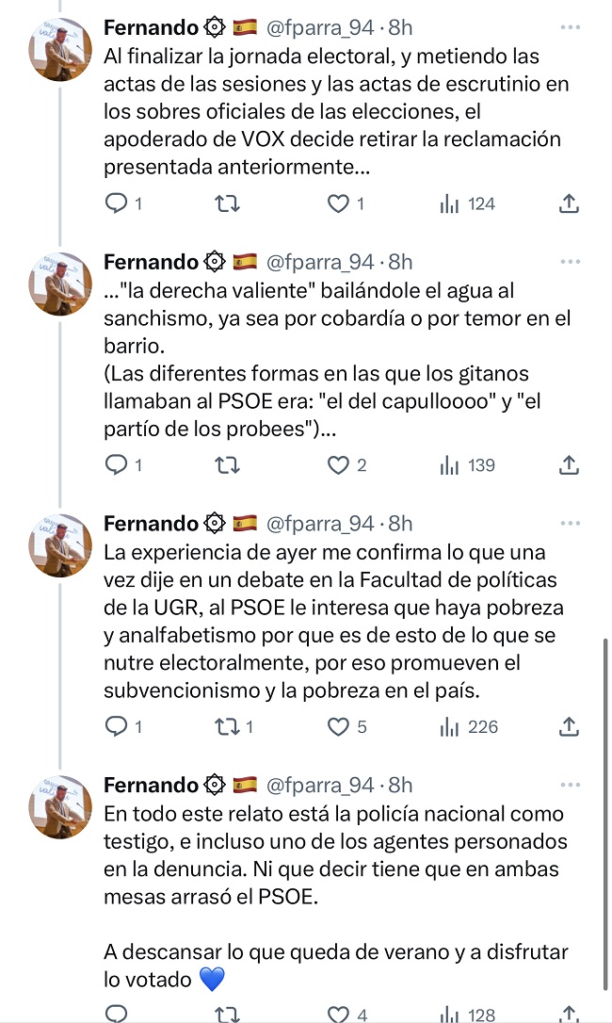612x1023 pixels.
Task: Reply to the VOX apoderado tweet
Action: tap(116, 203)
